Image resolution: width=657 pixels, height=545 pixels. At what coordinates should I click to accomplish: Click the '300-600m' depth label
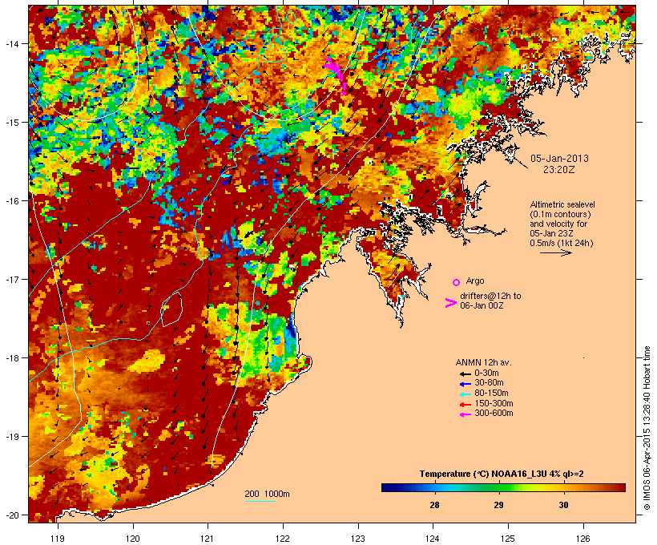pos(494,414)
